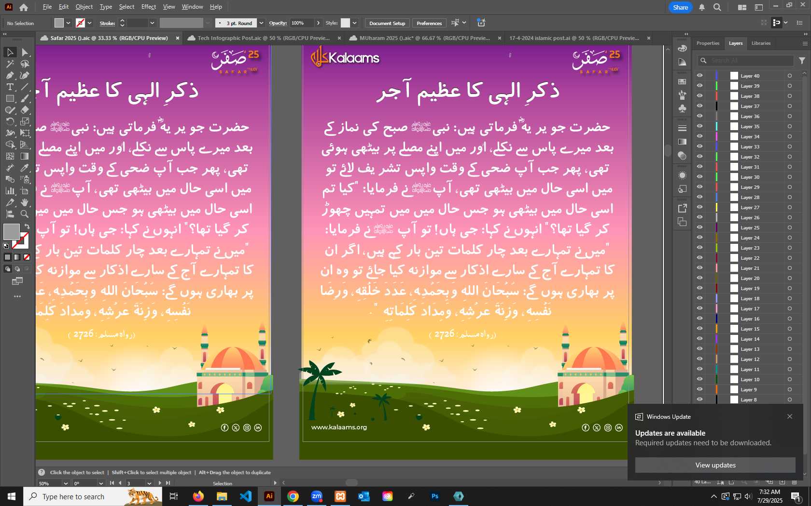Open the fill color dropdown arrow

[68, 23]
